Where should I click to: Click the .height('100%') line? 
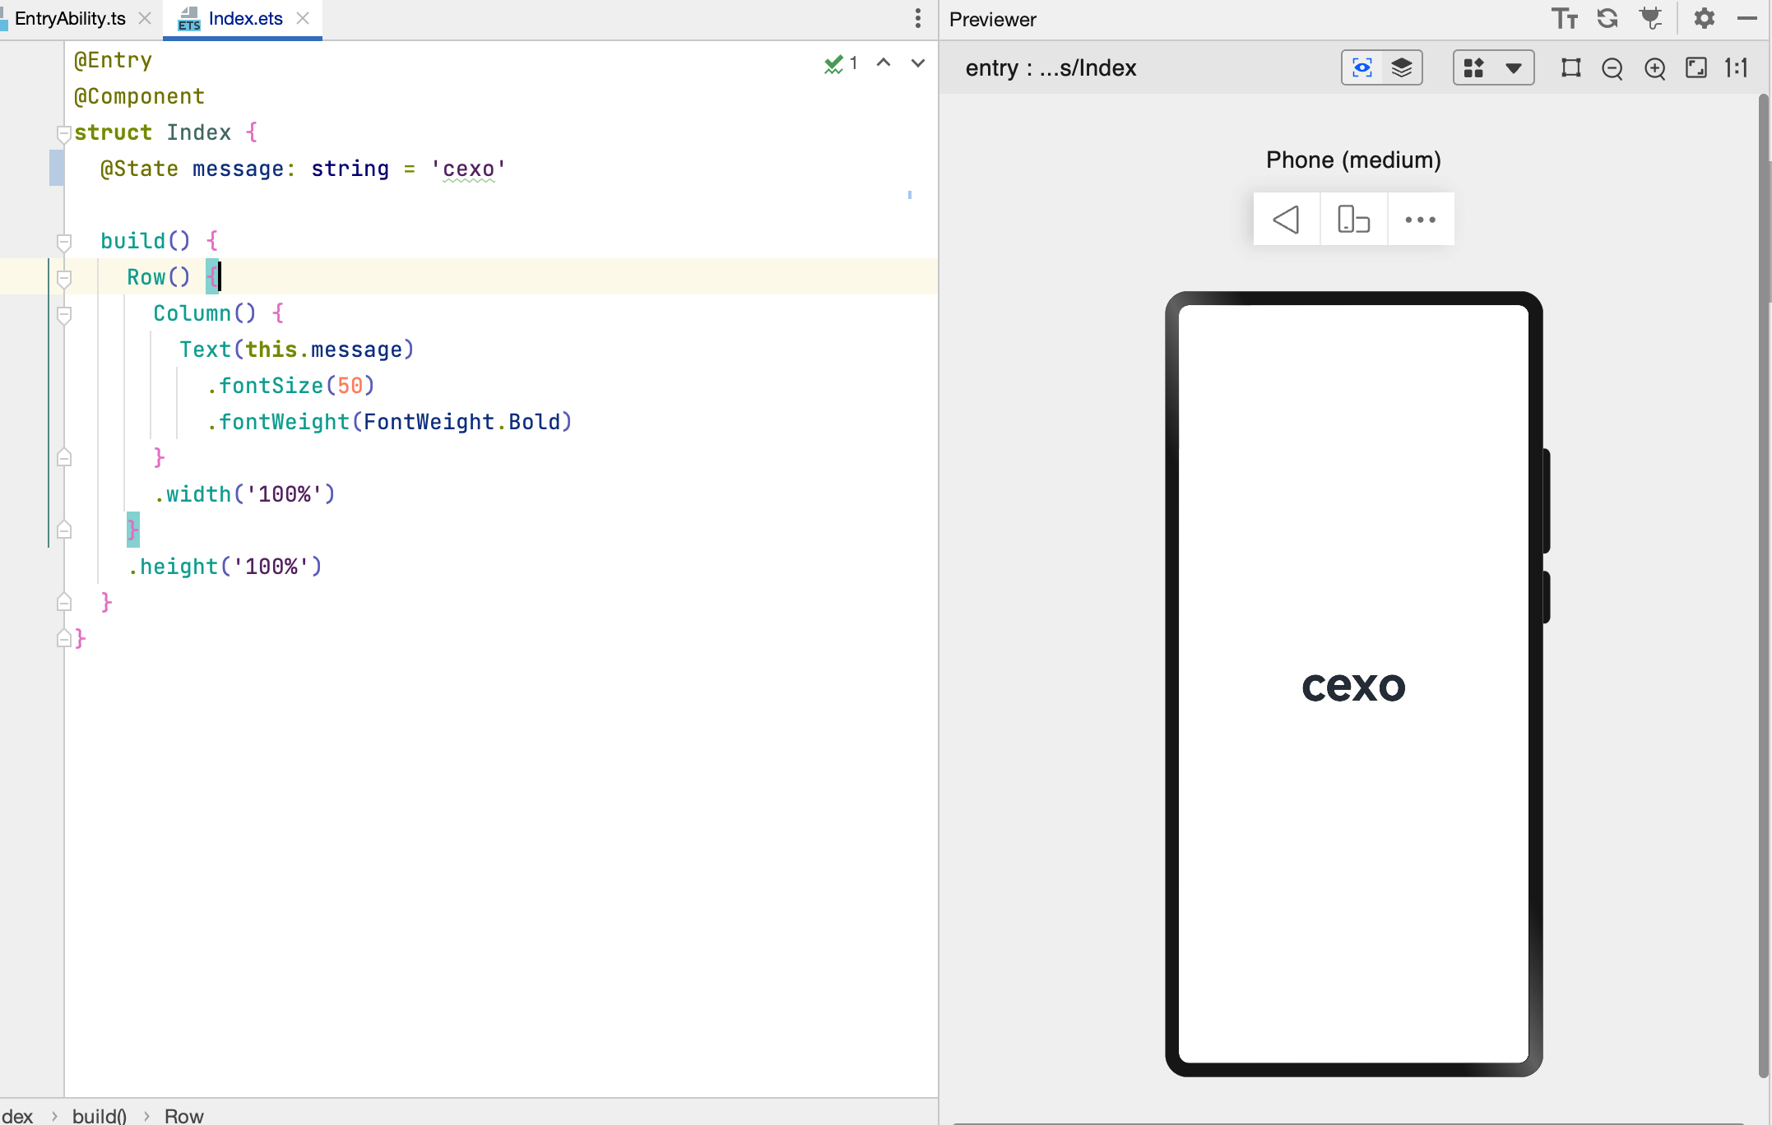point(225,567)
